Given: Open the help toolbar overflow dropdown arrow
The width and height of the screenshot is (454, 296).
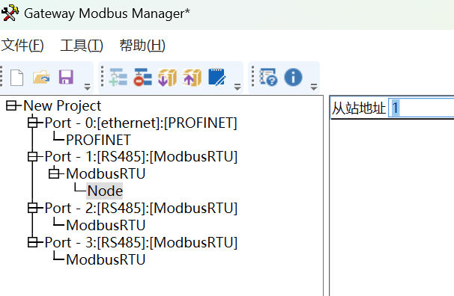Looking at the screenshot, I should tap(314, 87).
